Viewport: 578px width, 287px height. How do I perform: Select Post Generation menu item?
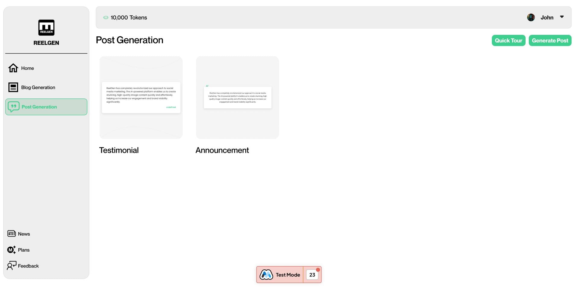(46, 107)
